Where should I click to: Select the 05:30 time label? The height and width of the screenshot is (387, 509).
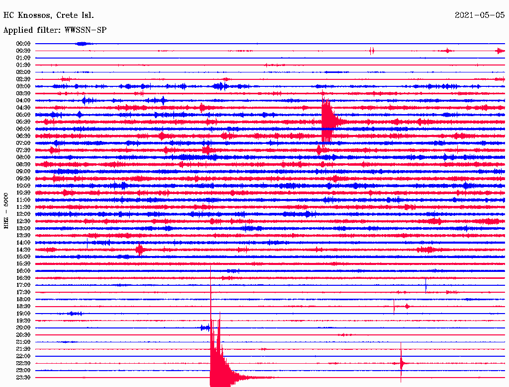click(x=23, y=122)
